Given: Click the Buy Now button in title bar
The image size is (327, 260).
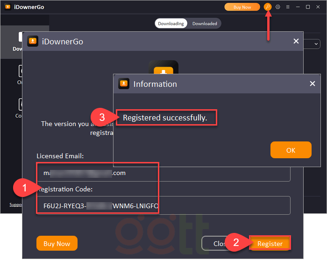Looking at the screenshot, I should [x=242, y=7].
